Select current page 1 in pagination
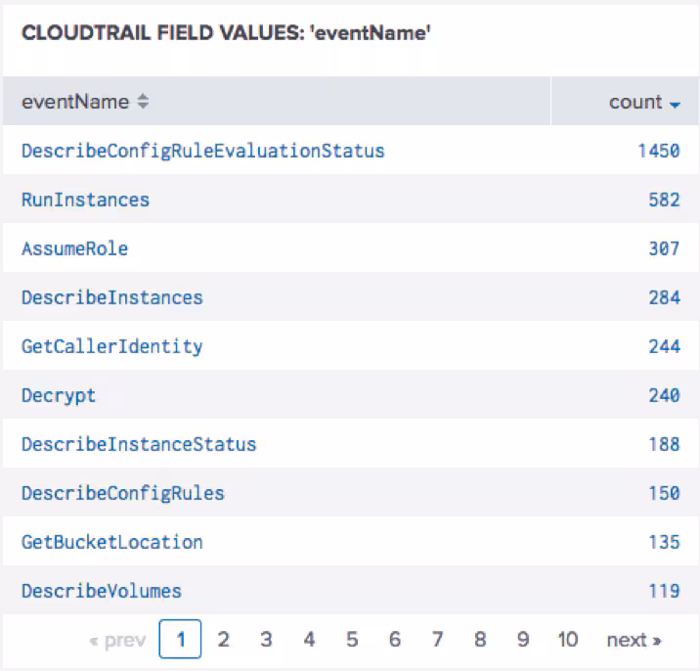Viewport: 700px width, 671px height. pyautogui.click(x=180, y=640)
